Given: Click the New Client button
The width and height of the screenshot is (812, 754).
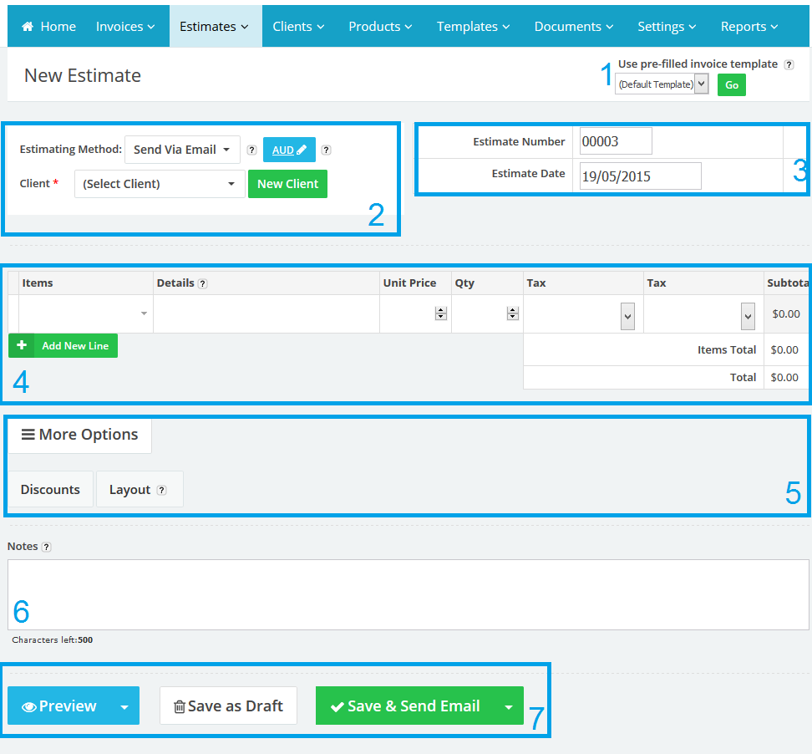Looking at the screenshot, I should coord(287,184).
